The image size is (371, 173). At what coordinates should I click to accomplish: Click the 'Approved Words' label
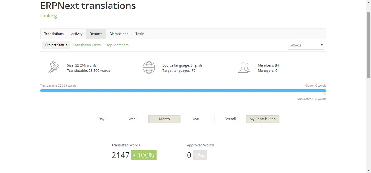200,145
